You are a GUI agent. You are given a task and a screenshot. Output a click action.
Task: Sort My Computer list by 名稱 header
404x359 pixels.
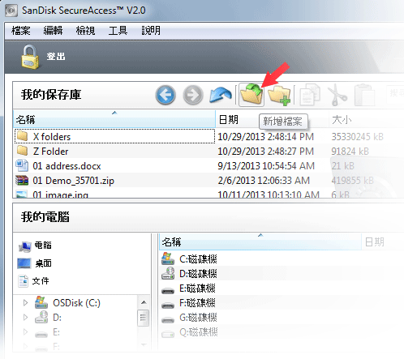pyautogui.click(x=260, y=241)
